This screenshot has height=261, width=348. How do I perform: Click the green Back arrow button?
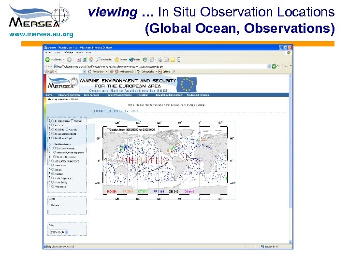47,59
